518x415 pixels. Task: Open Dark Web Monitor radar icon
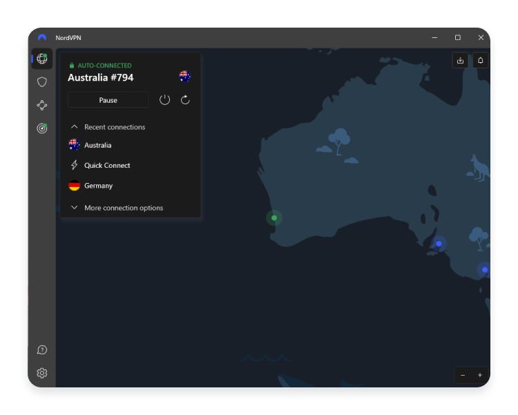(x=42, y=128)
